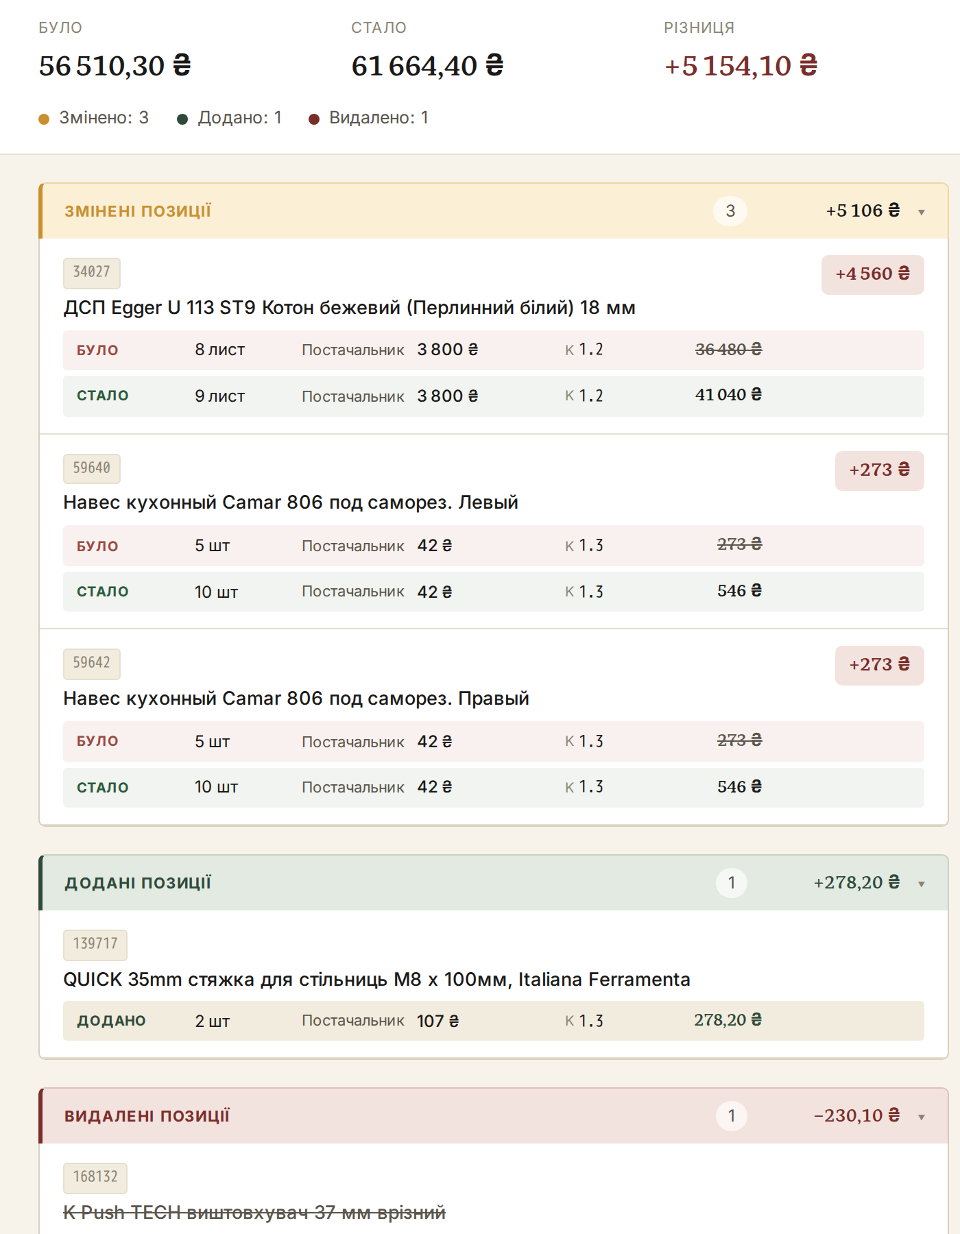Click the article code badge 59642
Screen dimensions: 960x1234
pos(92,663)
